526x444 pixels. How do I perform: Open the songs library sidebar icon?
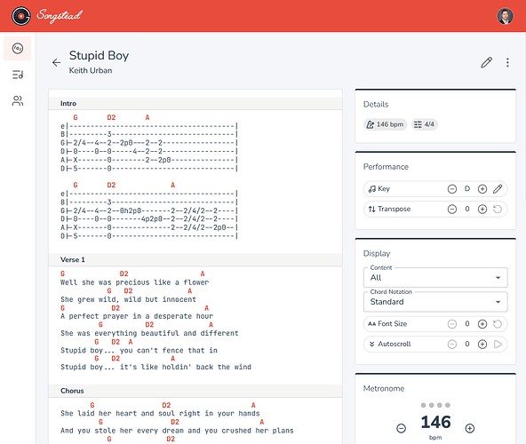[18, 48]
